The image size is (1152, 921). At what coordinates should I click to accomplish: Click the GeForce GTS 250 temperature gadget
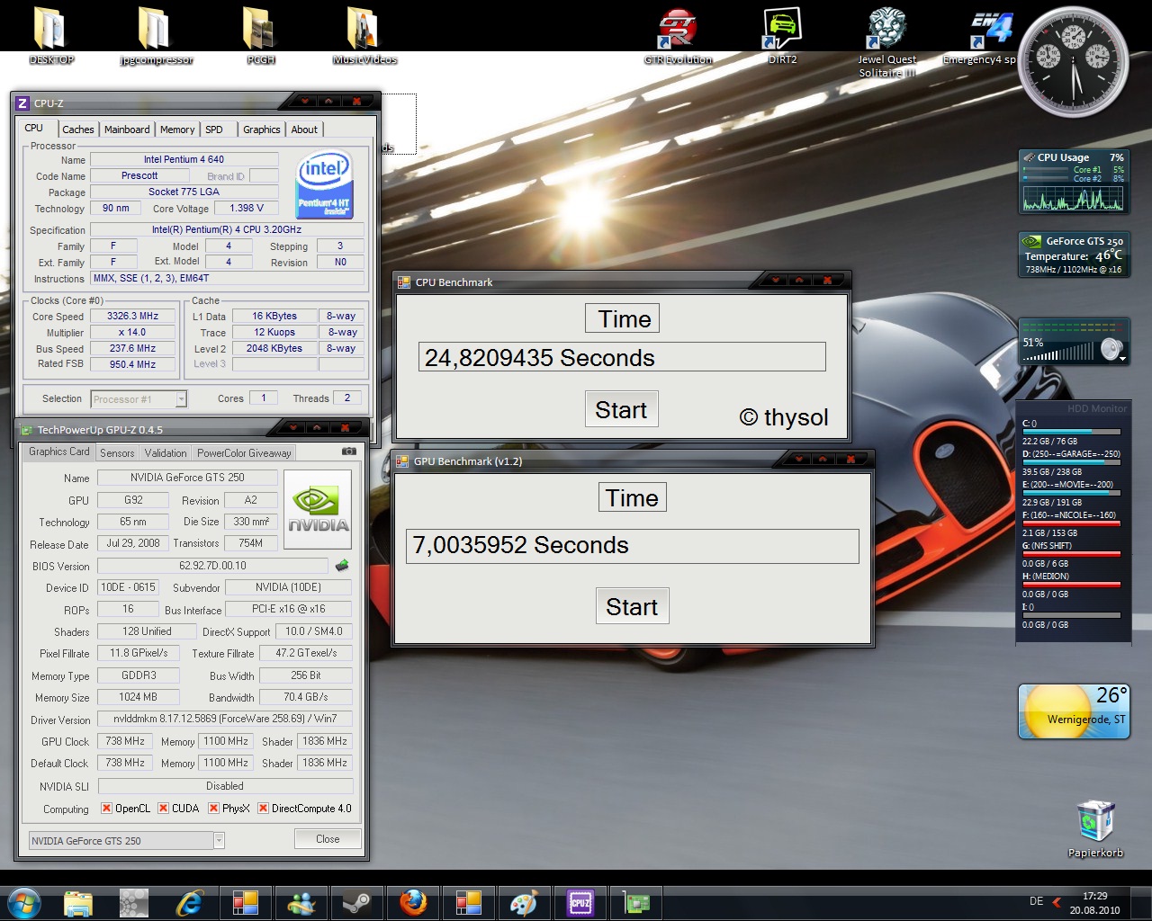1073,255
